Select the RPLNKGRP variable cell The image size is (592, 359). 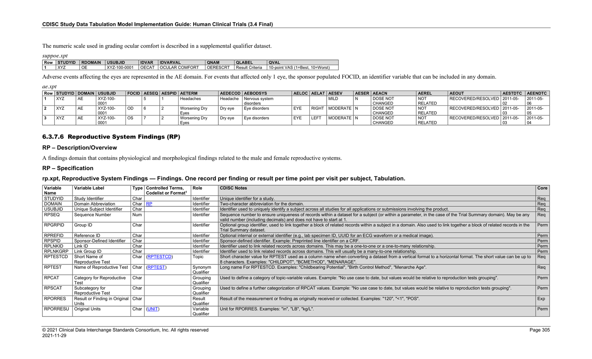click(x=57, y=251)
